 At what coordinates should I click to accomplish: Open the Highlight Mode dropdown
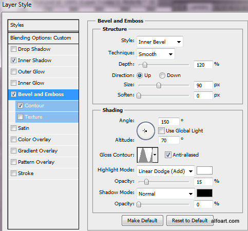[165, 171]
